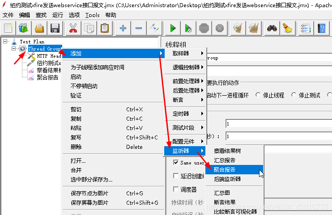Open Help question mark icon
Image resolution: width=332 pixels, height=215 pixels.
pos(321,28)
